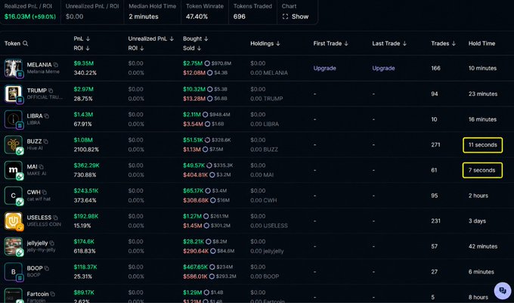
Task: Open the chat support bubble icon
Action: point(503,291)
